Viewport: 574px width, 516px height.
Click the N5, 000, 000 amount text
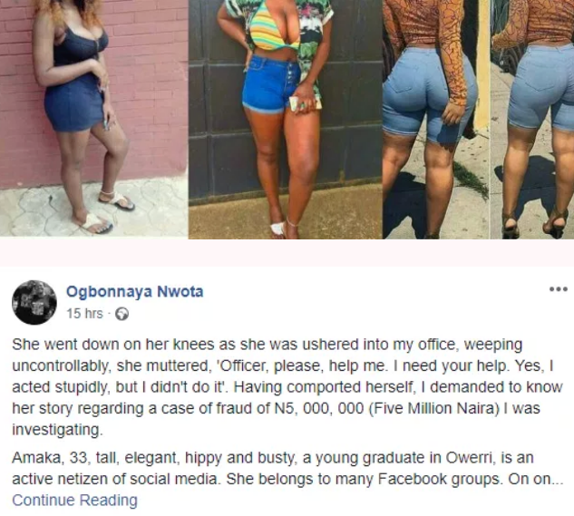319,408
